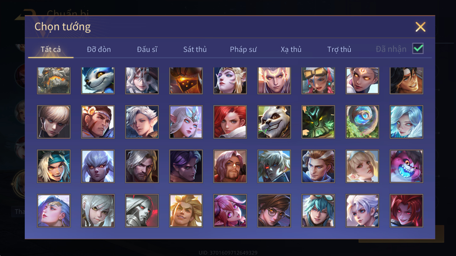Pick the green forest monster hero
Screen dimensions: 456x256
point(318,122)
